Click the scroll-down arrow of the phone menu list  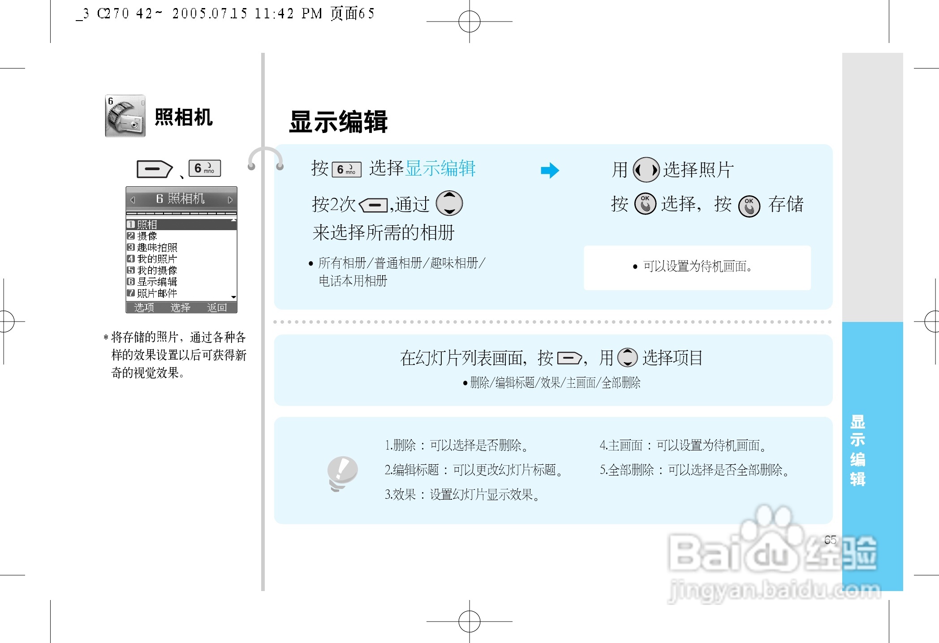[x=233, y=297]
